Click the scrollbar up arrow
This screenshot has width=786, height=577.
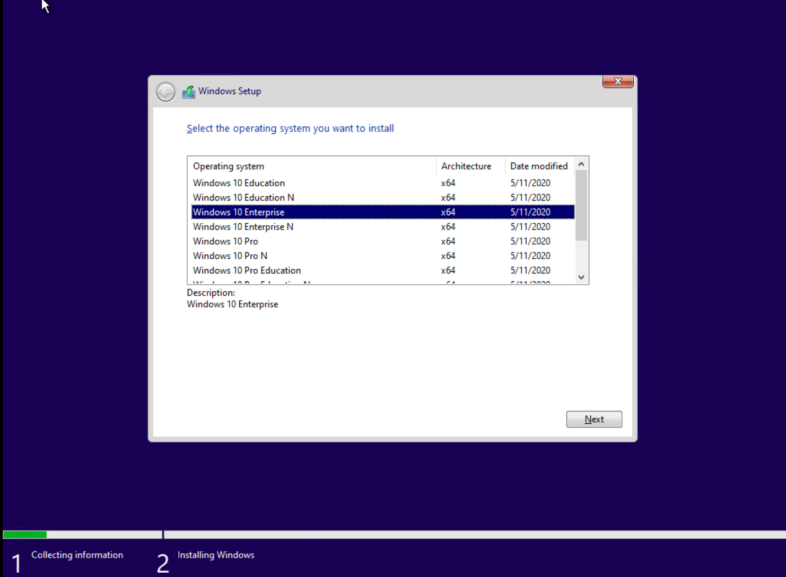[581, 164]
